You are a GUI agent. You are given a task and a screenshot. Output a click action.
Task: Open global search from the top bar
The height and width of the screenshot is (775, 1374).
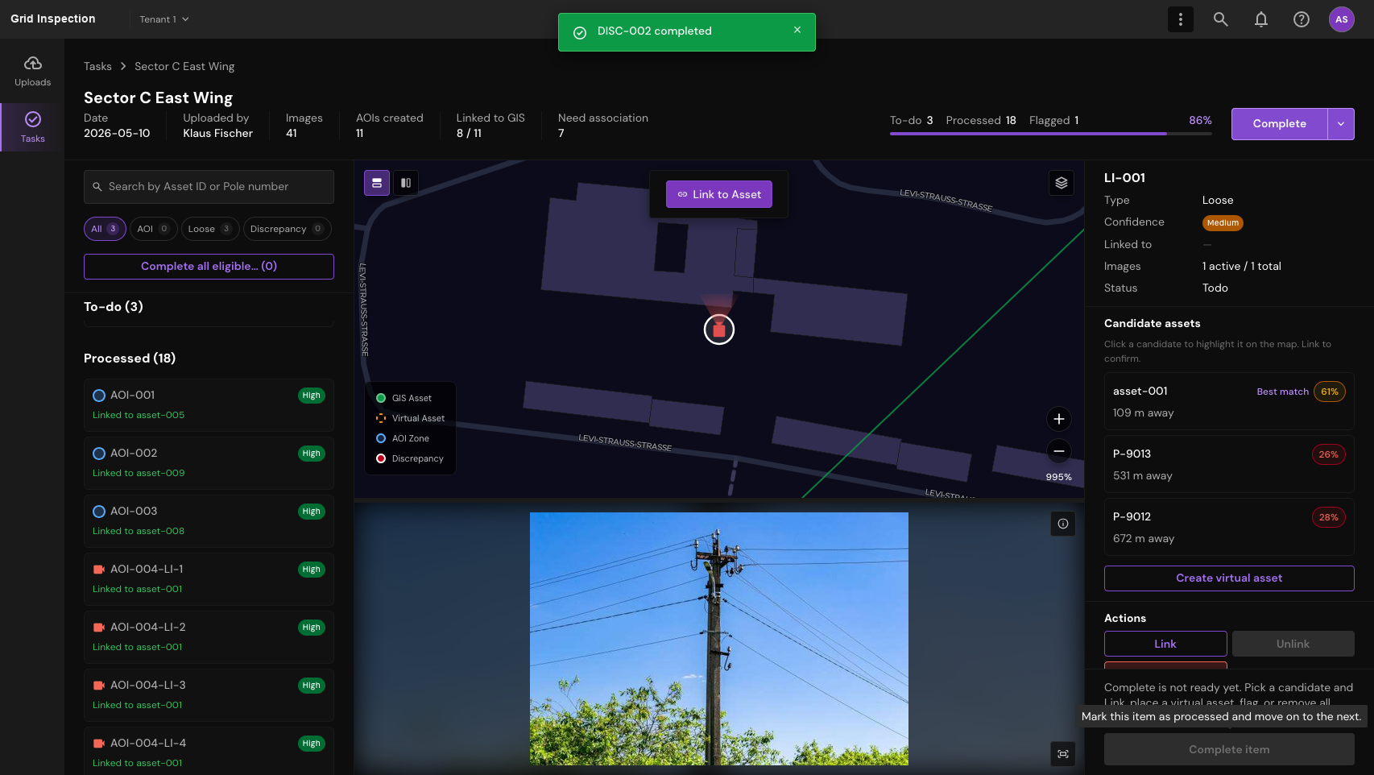pos(1221,19)
